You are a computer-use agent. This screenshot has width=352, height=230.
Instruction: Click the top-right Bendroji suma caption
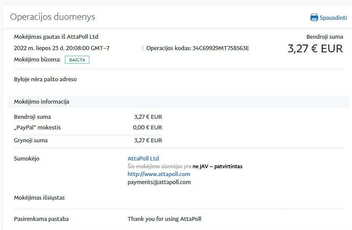click(x=325, y=37)
